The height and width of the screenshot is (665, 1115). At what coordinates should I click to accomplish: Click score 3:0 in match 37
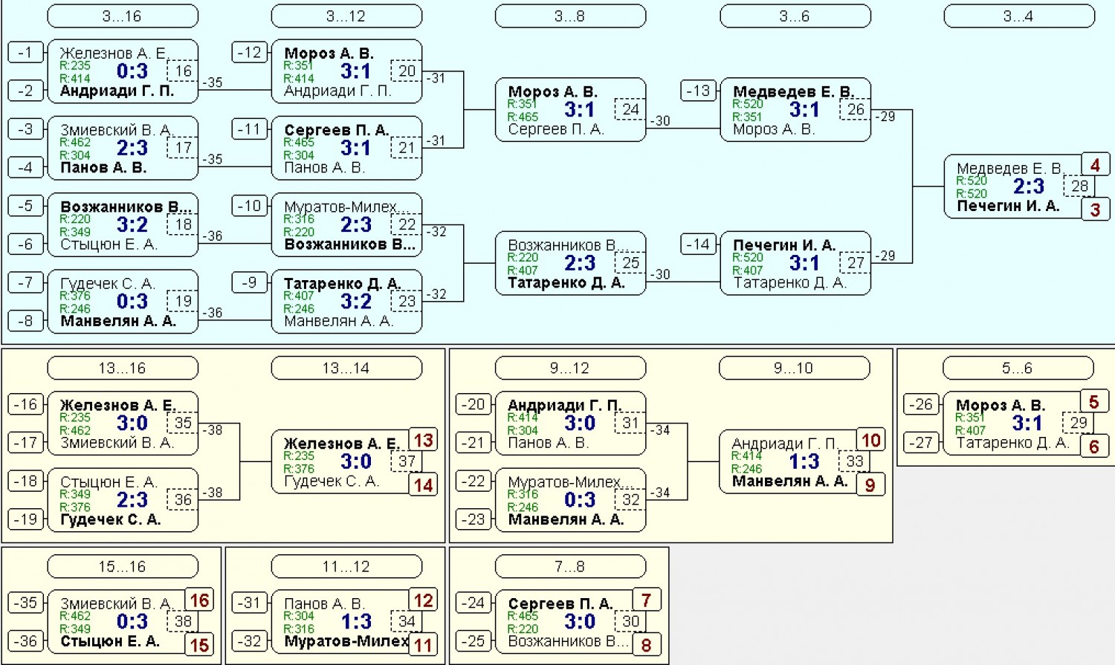pos(356,461)
